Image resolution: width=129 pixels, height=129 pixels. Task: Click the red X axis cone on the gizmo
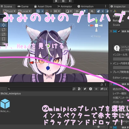pyautogui.click(x=92, y=25)
